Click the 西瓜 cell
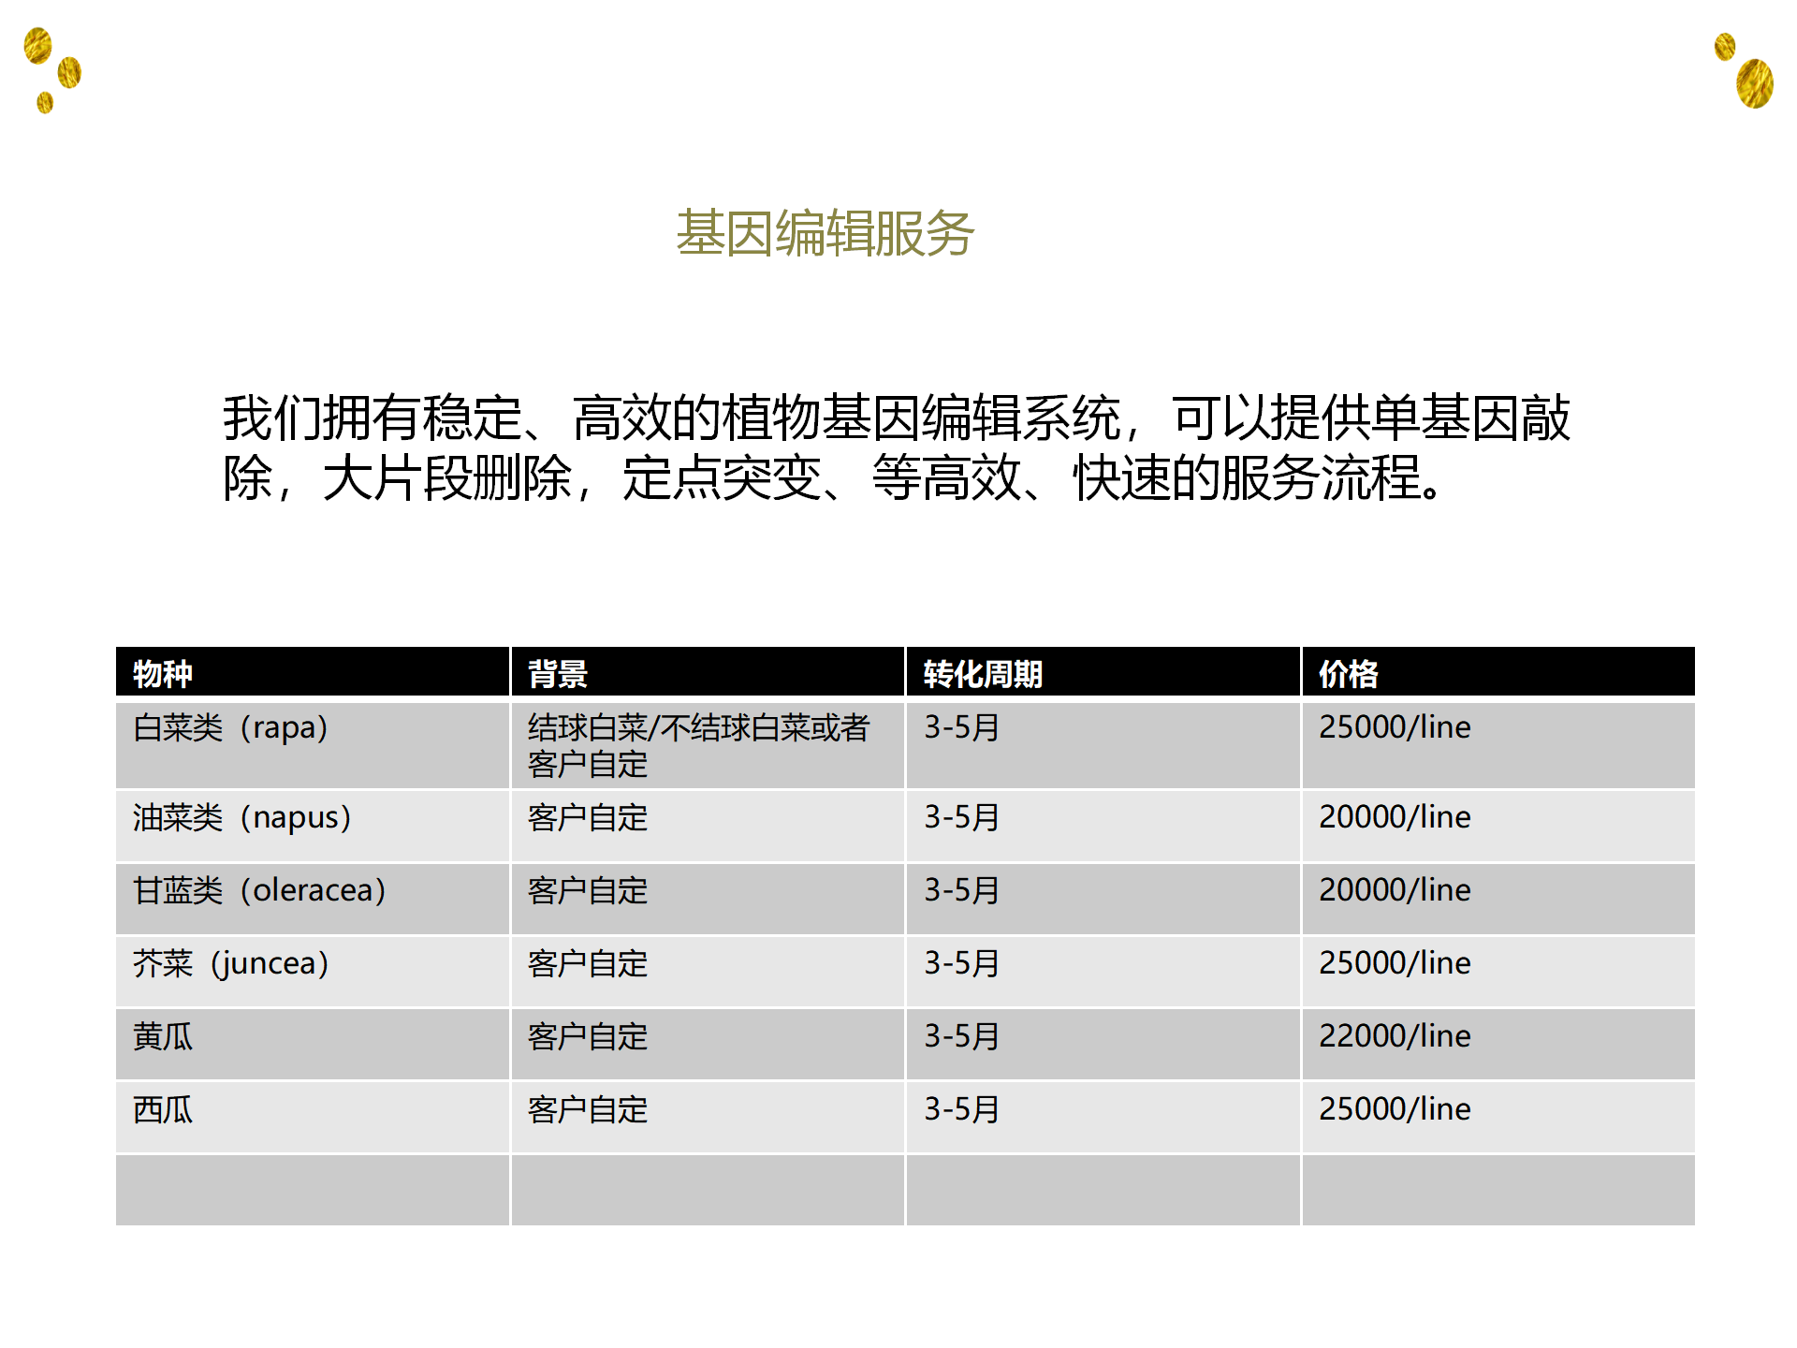 tap(313, 1118)
